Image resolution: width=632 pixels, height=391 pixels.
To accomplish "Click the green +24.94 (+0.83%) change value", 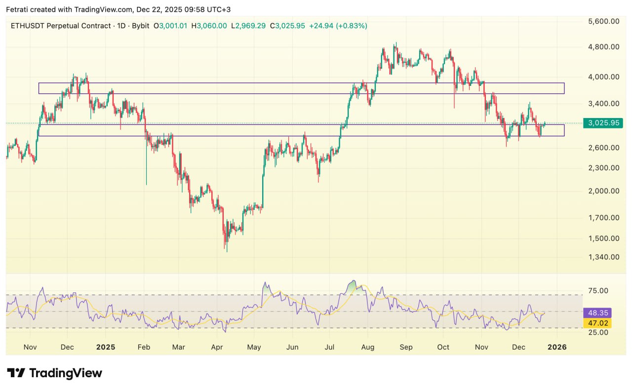I will [x=338, y=26].
